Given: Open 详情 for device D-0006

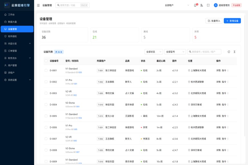Looking at the screenshot, I should point(218,127).
